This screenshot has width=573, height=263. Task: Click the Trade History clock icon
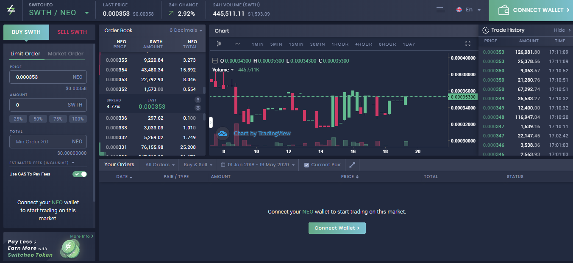[486, 30]
